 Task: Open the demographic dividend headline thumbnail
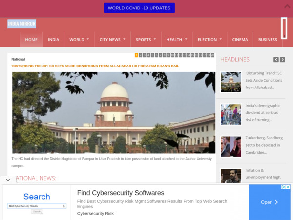point(231,114)
